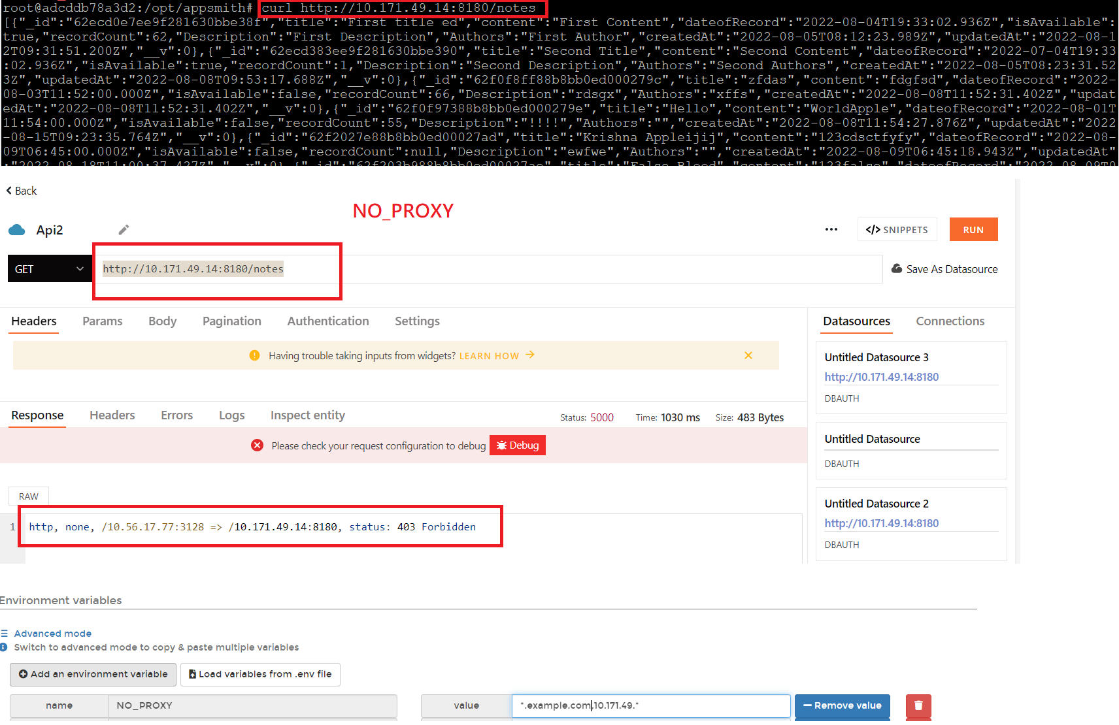Edit the NO_PROXY value input field
Screen dimensions: 1119x725
651,705
